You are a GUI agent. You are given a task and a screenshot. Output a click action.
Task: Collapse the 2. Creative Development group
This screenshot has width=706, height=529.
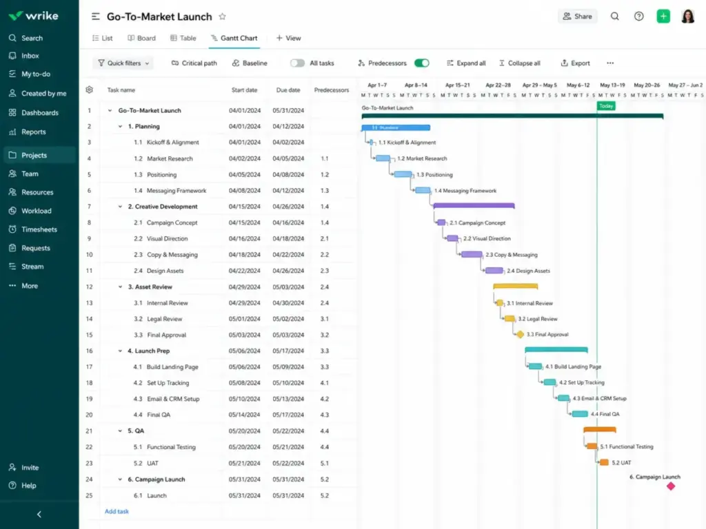click(x=120, y=207)
